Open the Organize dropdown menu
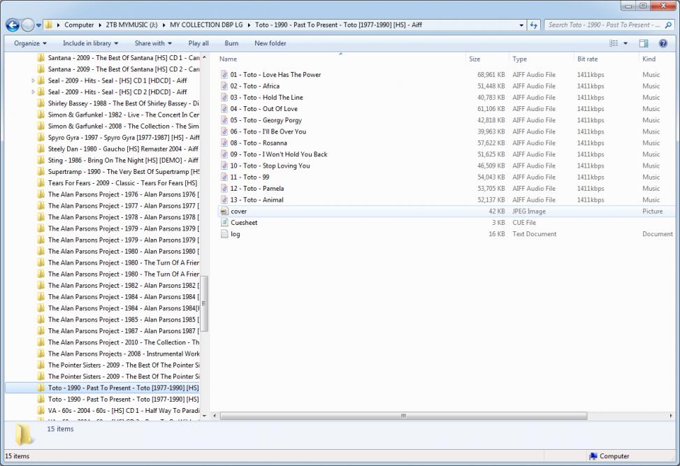This screenshot has width=680, height=466. click(x=30, y=43)
